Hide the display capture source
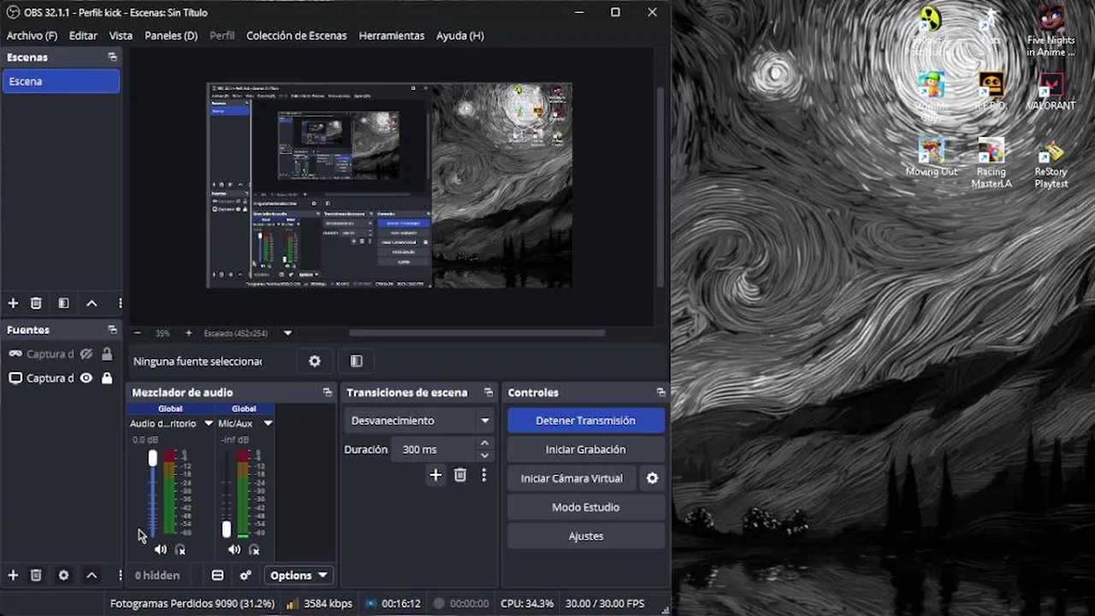Viewport: 1095px width, 616px height. (x=86, y=377)
